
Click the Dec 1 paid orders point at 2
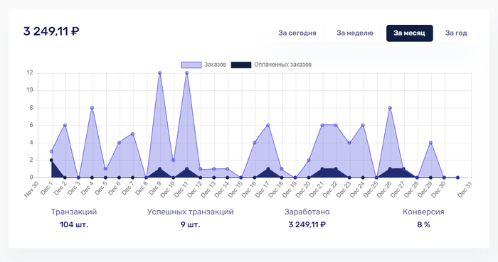point(51,160)
